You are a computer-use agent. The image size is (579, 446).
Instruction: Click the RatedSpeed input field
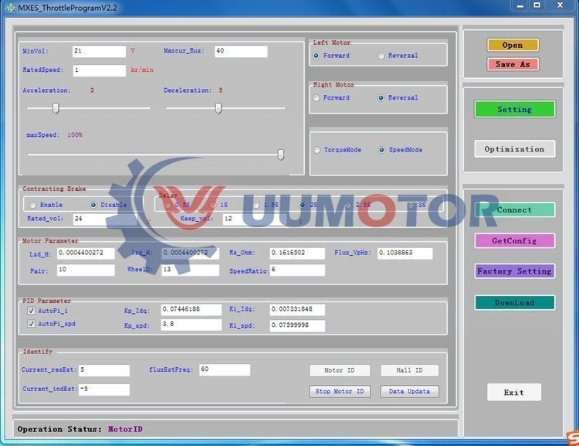[99, 70]
